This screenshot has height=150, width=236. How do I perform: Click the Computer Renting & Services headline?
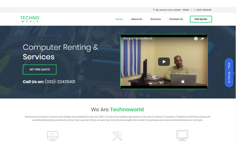pyautogui.click(x=61, y=52)
